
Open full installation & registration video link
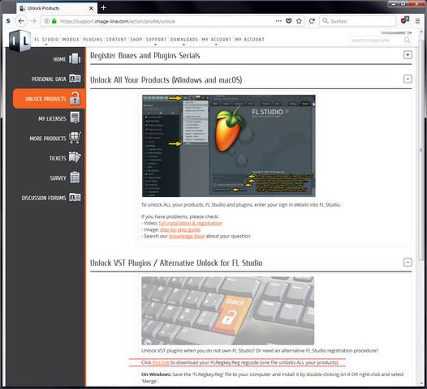click(x=190, y=223)
